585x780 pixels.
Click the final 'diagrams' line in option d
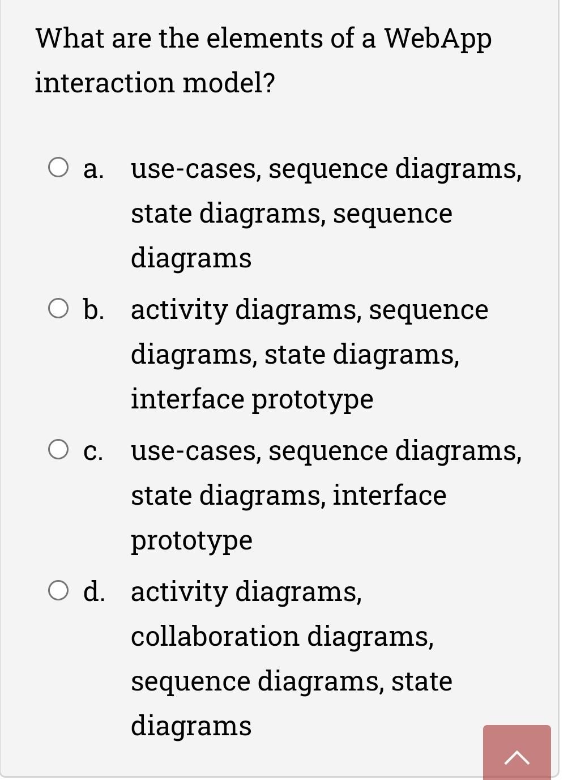click(191, 727)
